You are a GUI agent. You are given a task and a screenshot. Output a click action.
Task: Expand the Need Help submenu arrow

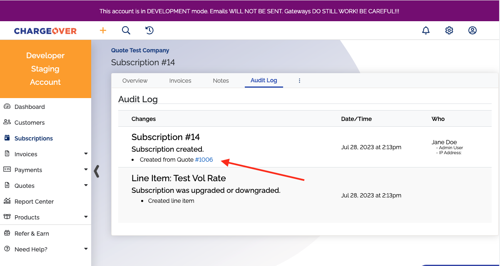click(x=86, y=249)
